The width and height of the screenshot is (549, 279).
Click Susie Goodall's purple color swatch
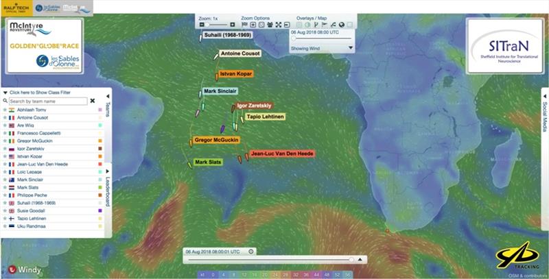point(100,211)
